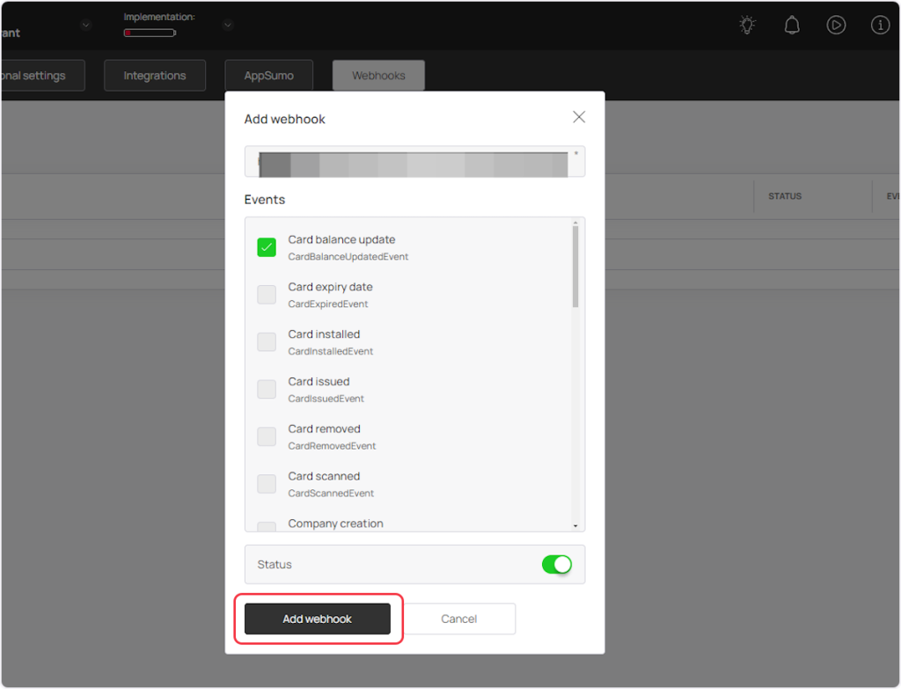Screen dimensions: 901x689
Task: Check the Card expiry date event
Action: [x=267, y=295]
